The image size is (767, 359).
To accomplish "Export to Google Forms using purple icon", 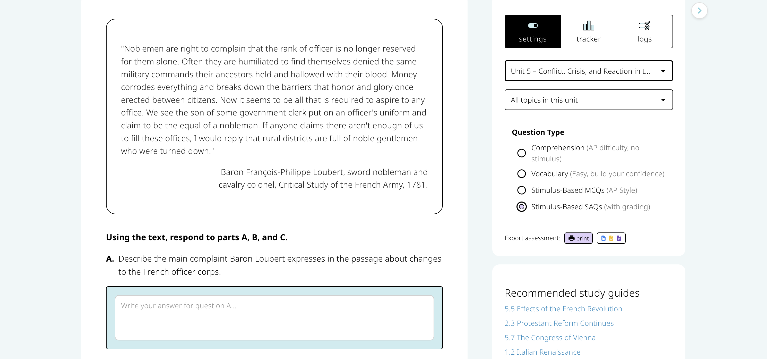I will [619, 238].
